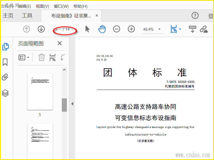This screenshot has height=160, width=214.
Task: Click the current page number field
Action: pos(57,29)
